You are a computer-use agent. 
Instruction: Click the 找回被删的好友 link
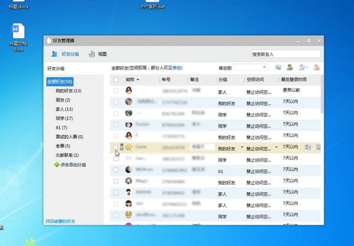pos(60,221)
